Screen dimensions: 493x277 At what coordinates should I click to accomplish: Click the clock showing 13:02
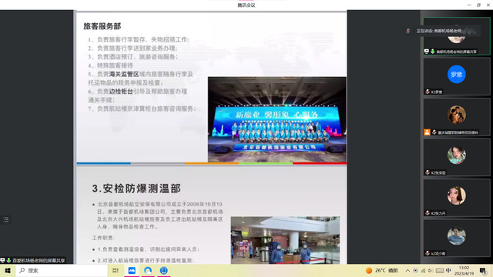[x=464, y=270]
